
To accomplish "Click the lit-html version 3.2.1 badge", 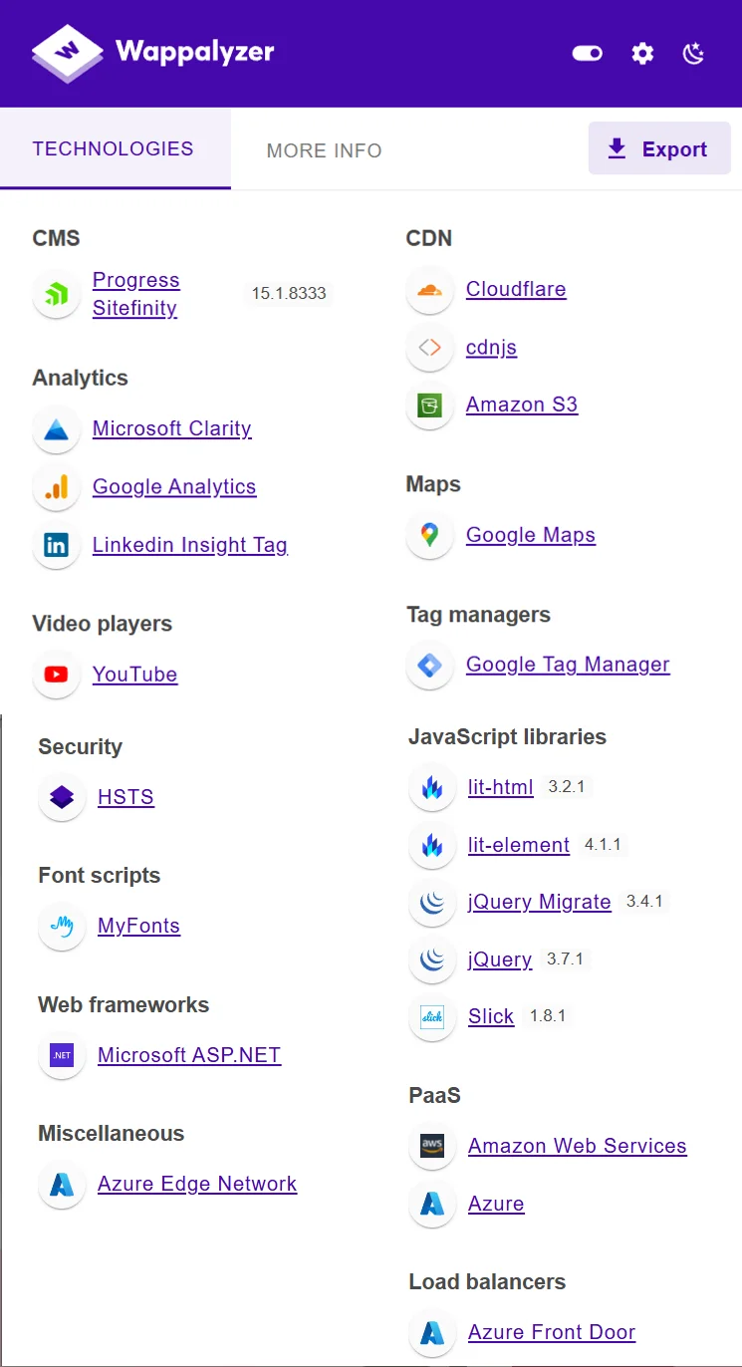I will [567, 787].
